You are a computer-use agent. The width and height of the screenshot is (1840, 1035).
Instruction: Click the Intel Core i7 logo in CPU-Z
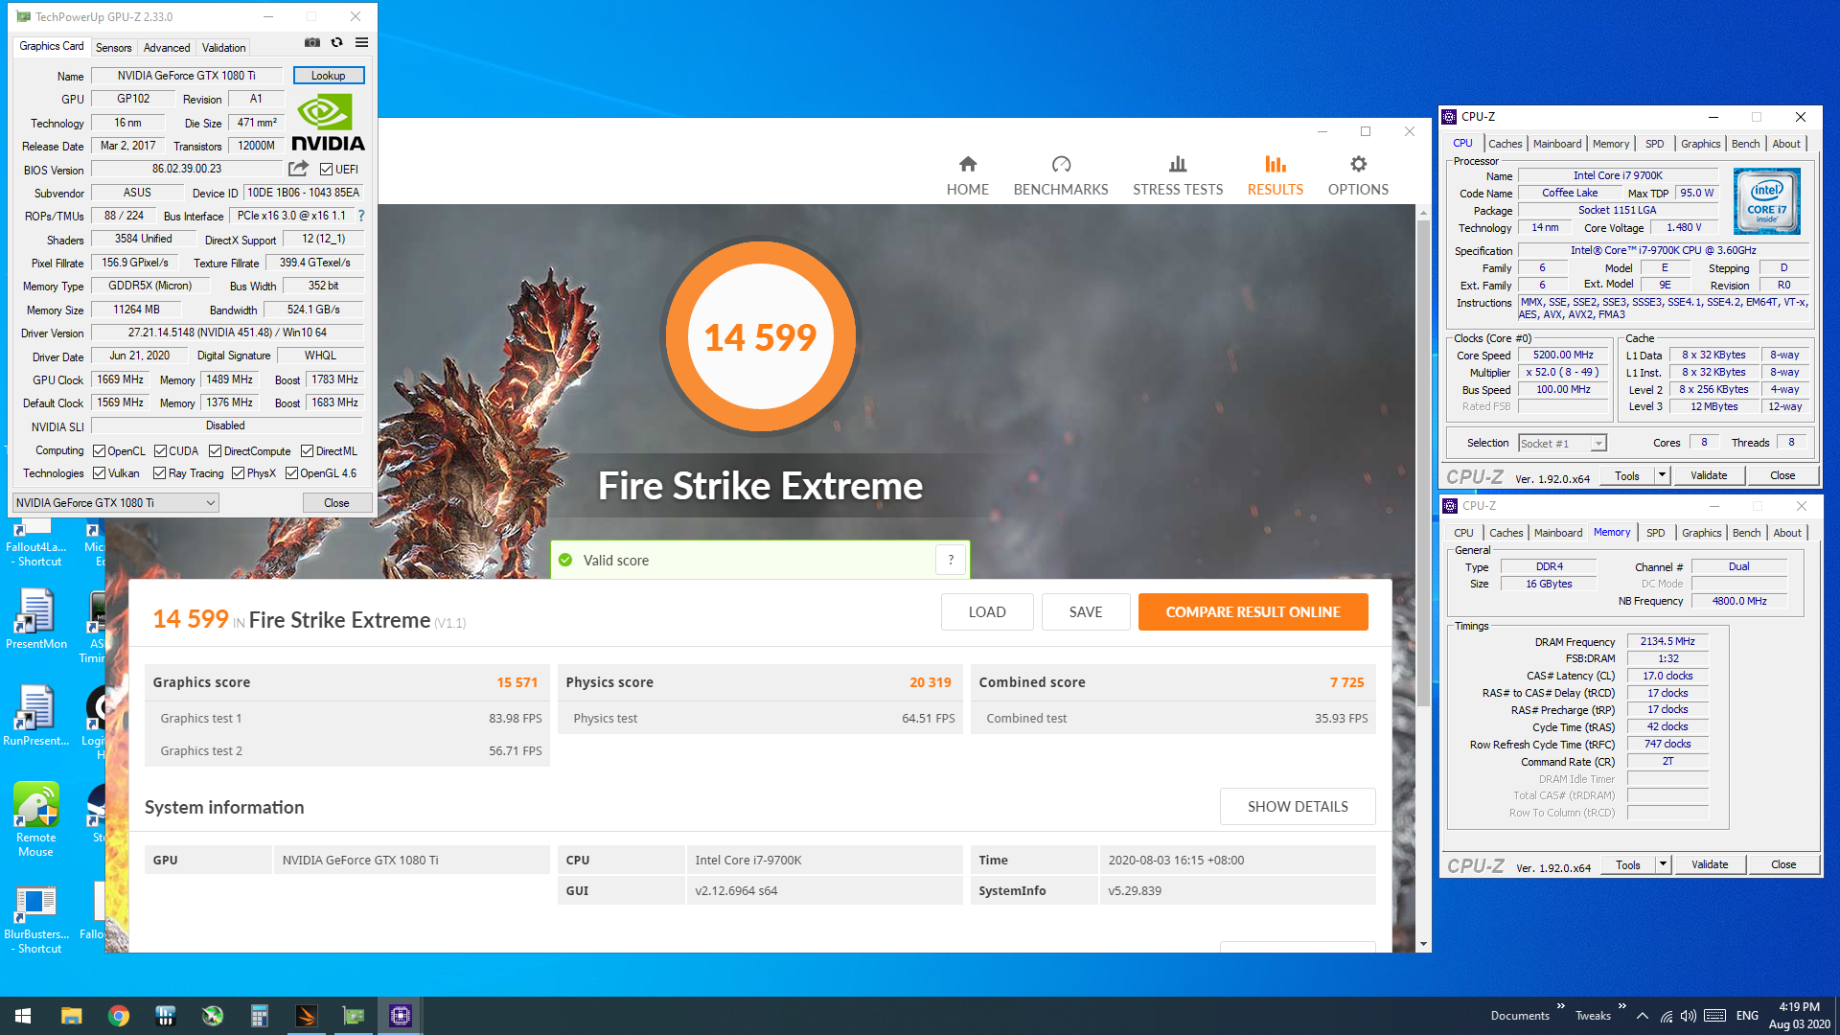(1767, 201)
